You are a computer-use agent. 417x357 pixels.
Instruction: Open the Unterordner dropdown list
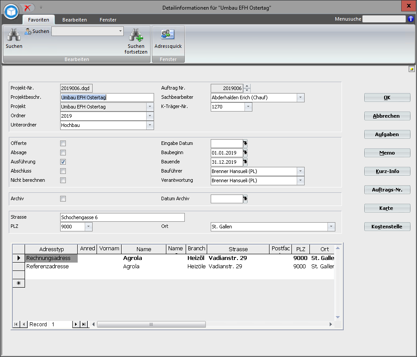(150, 125)
